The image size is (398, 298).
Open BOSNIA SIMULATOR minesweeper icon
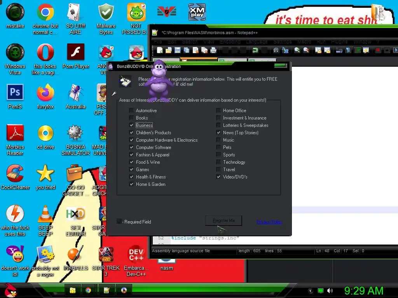point(76,140)
